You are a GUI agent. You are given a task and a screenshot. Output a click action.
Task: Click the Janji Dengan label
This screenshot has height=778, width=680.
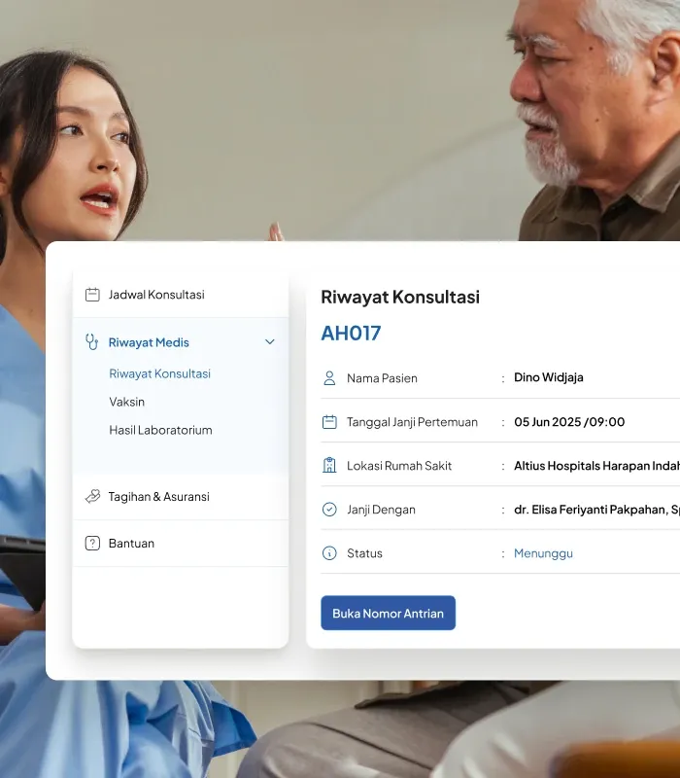[x=381, y=510]
